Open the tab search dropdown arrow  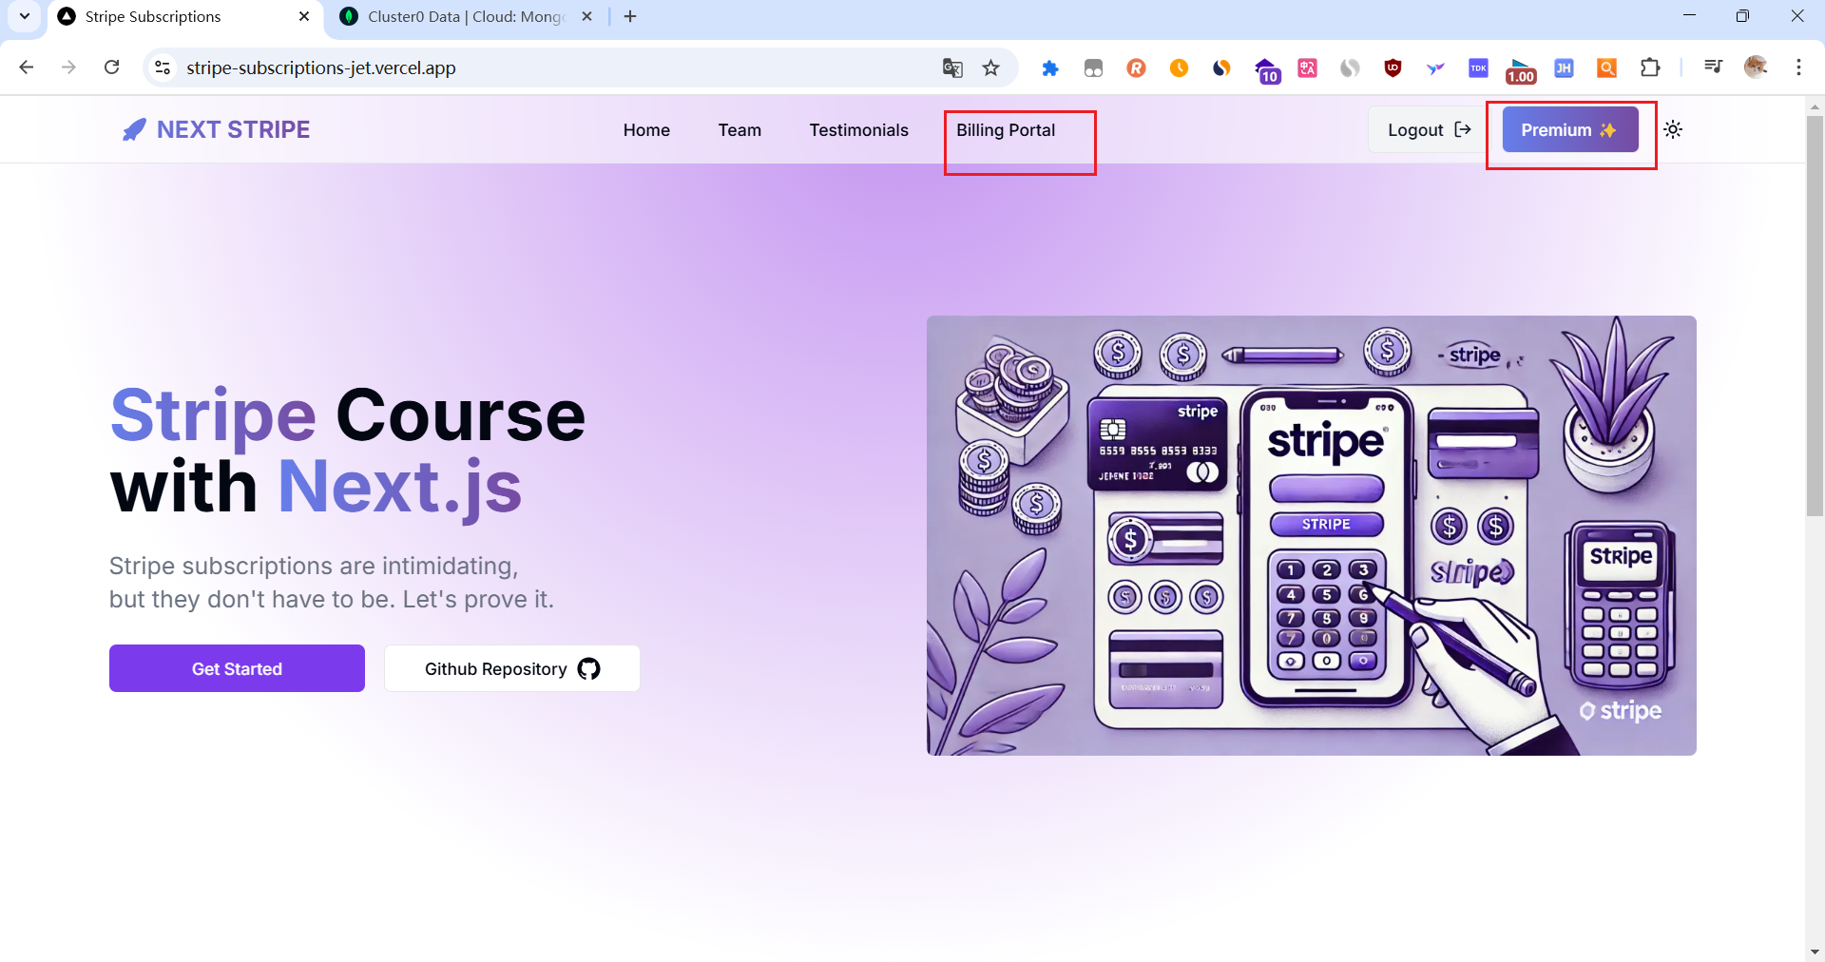coord(25,16)
